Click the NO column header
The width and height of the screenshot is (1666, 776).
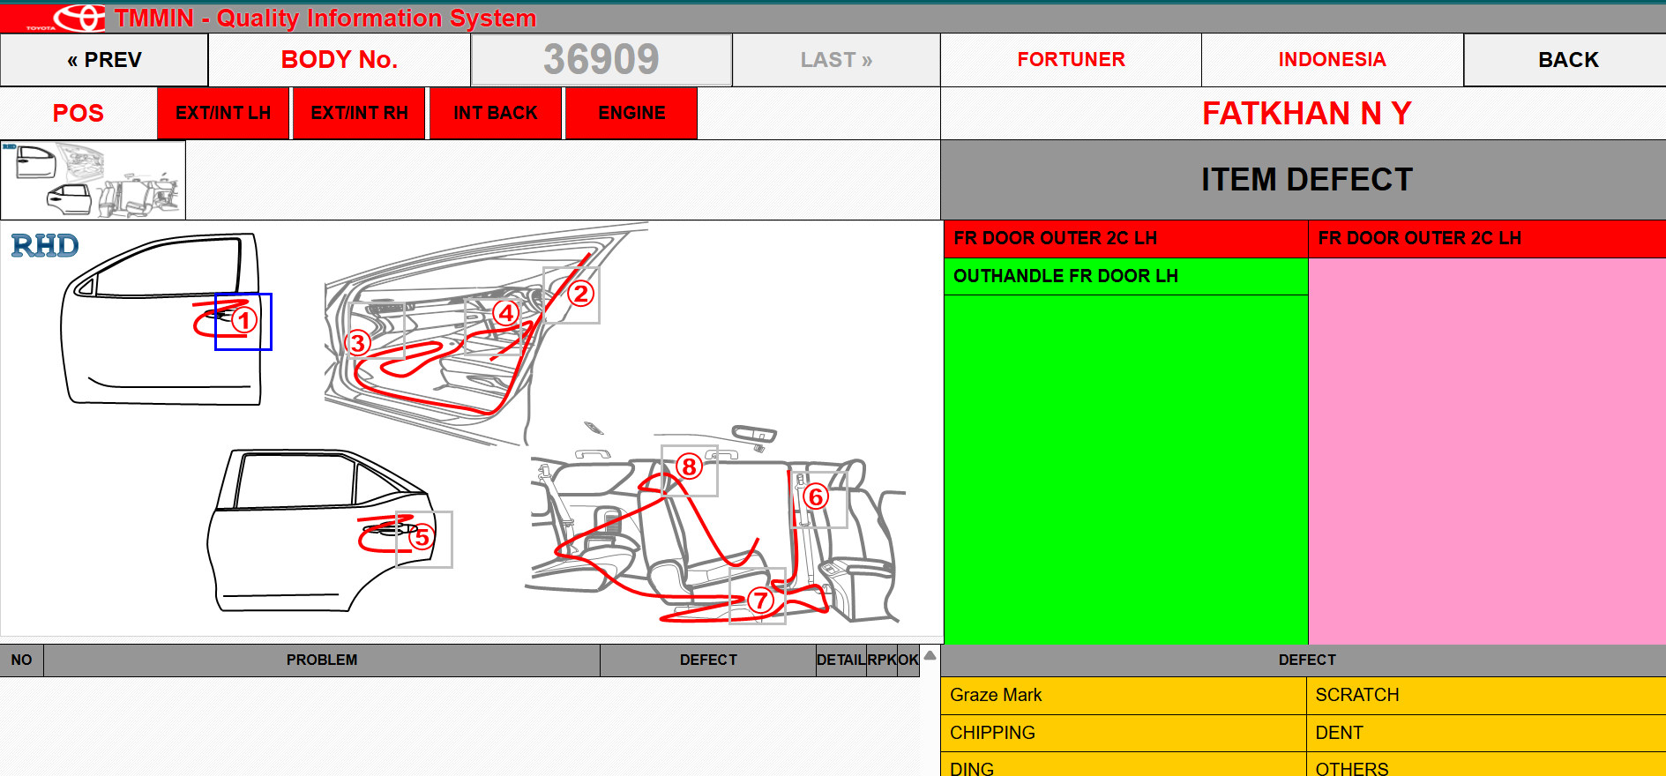tap(22, 660)
